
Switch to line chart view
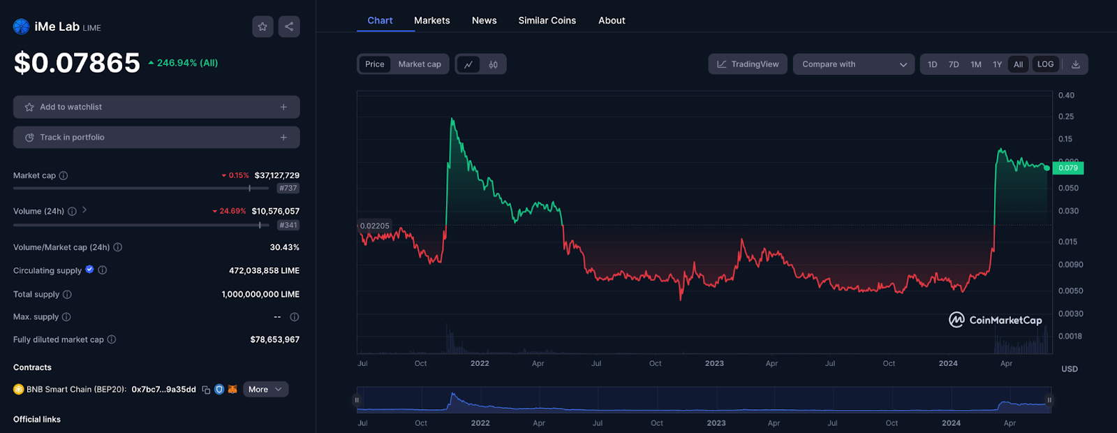(x=468, y=64)
